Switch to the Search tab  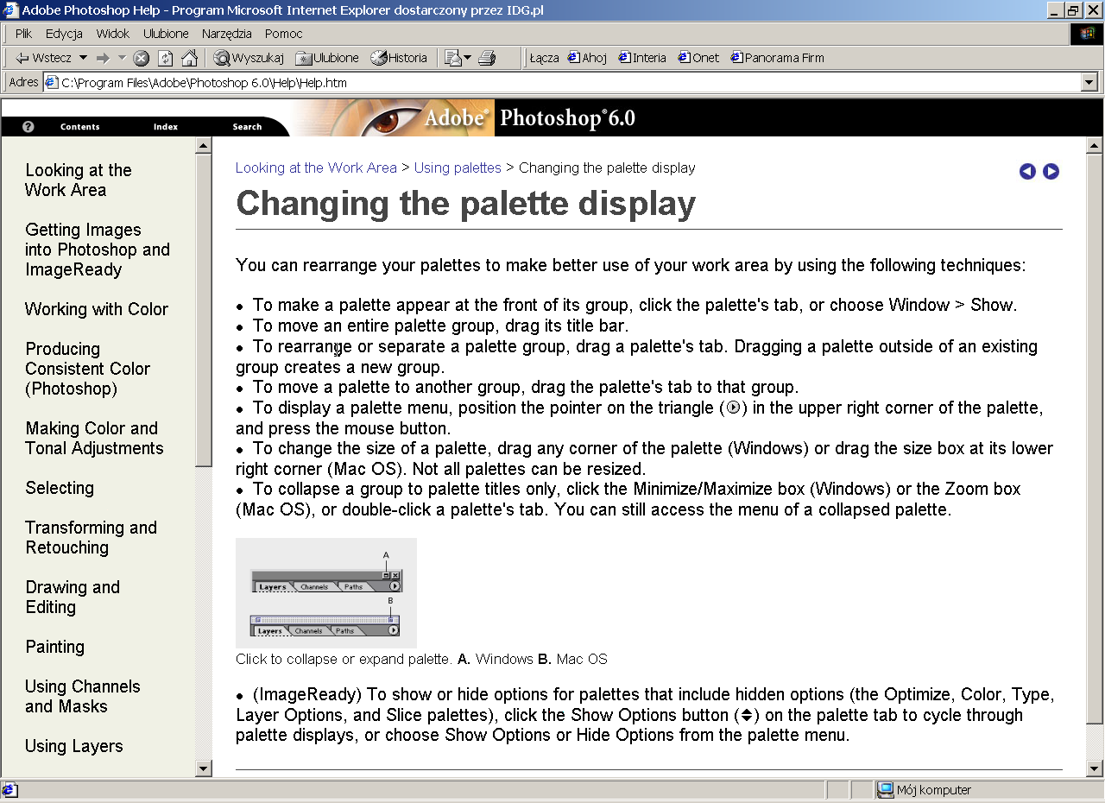click(247, 127)
